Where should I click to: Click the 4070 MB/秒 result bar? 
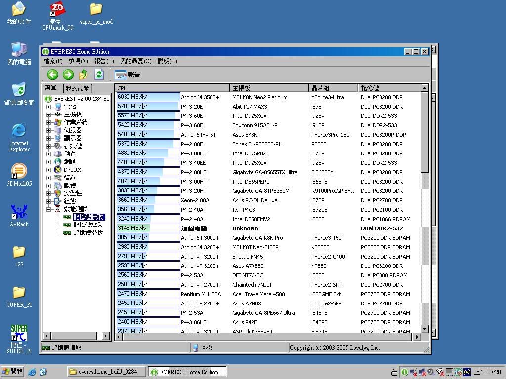coord(148,182)
